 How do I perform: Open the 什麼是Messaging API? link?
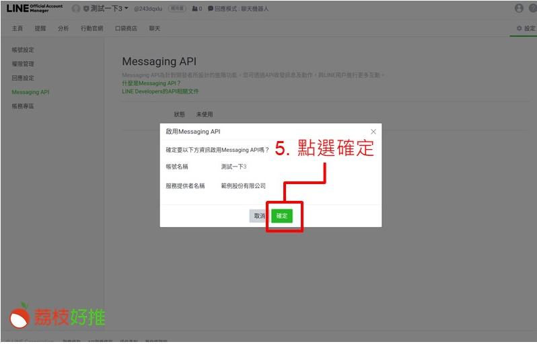(151, 83)
